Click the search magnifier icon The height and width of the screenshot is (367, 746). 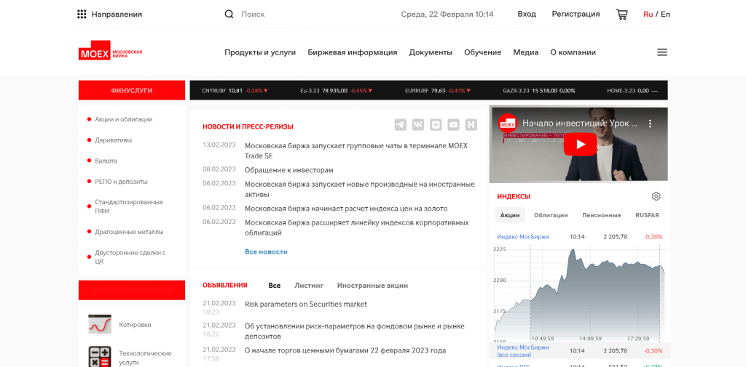pos(229,14)
